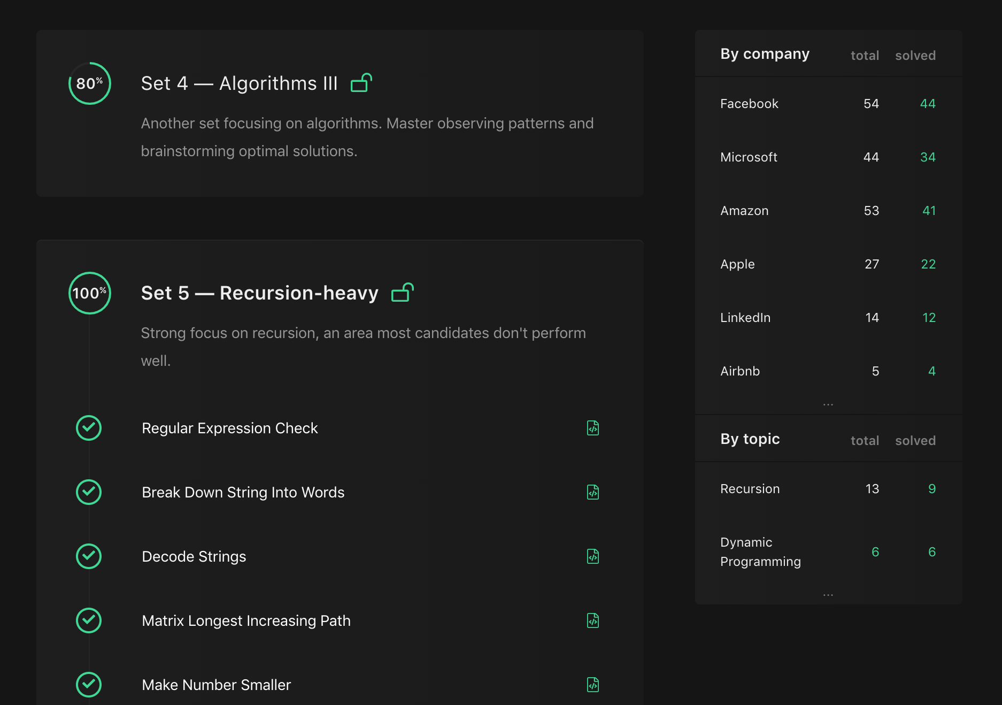Toggle completed checkmark for Decode Strings

pos(89,556)
